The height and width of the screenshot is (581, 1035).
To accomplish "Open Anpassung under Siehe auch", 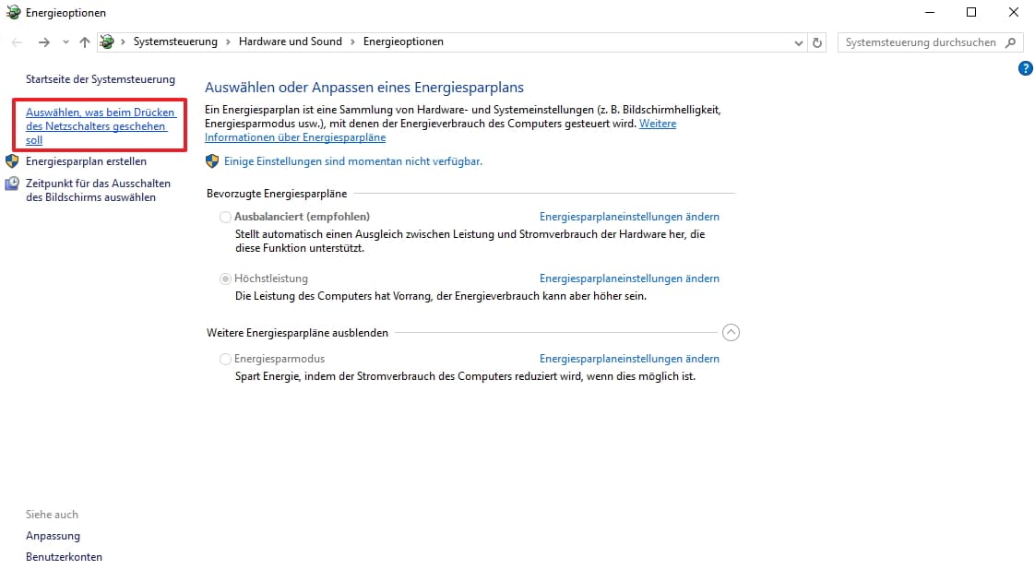I will [53, 536].
